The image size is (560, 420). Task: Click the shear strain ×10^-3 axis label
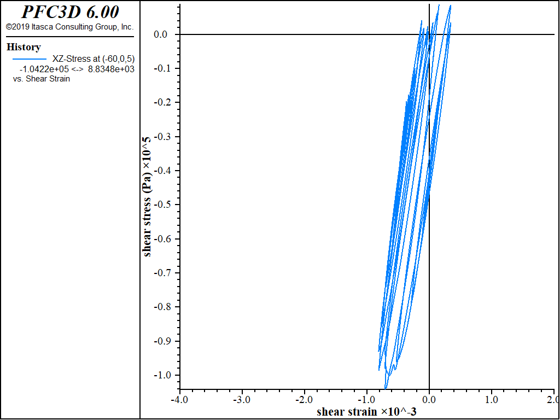367,412
